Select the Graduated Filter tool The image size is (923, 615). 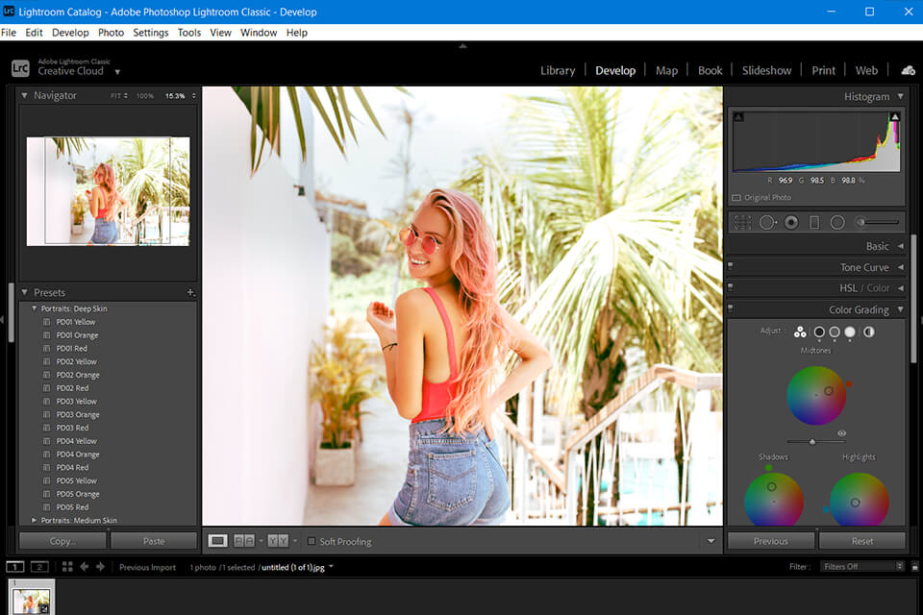coord(814,223)
